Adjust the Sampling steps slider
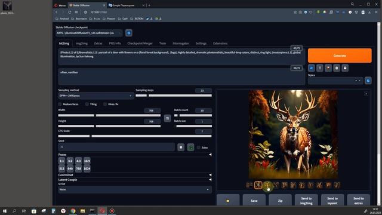The width and height of the screenshot is (382, 215). point(174,96)
